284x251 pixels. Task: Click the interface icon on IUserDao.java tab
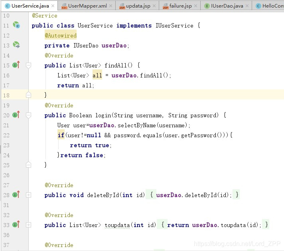click(x=207, y=6)
